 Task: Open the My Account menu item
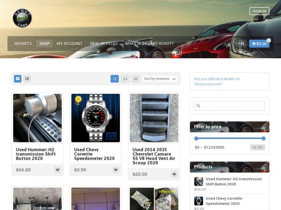(x=69, y=43)
